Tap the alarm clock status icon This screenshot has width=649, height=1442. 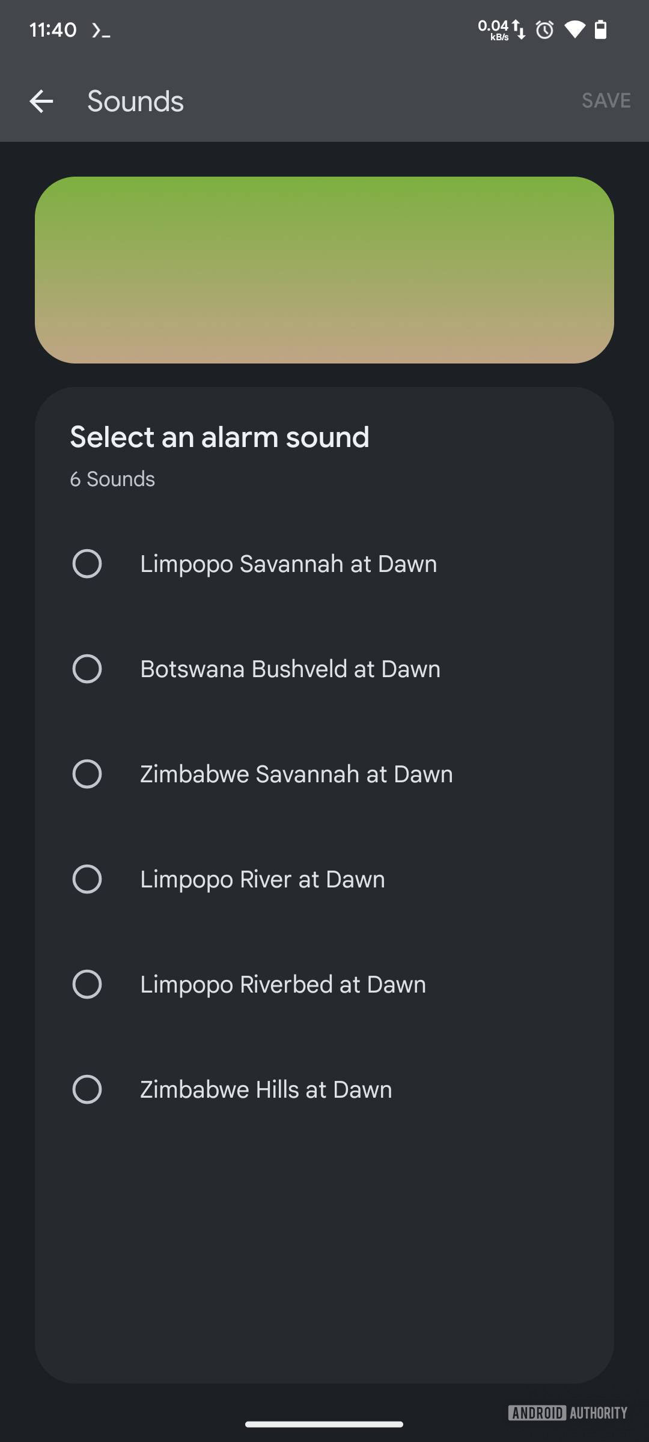[544, 29]
